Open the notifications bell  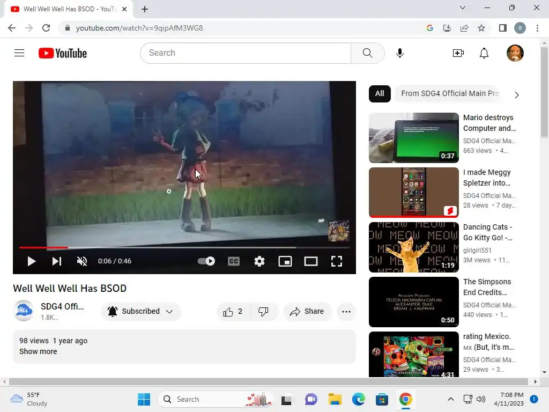[484, 53]
